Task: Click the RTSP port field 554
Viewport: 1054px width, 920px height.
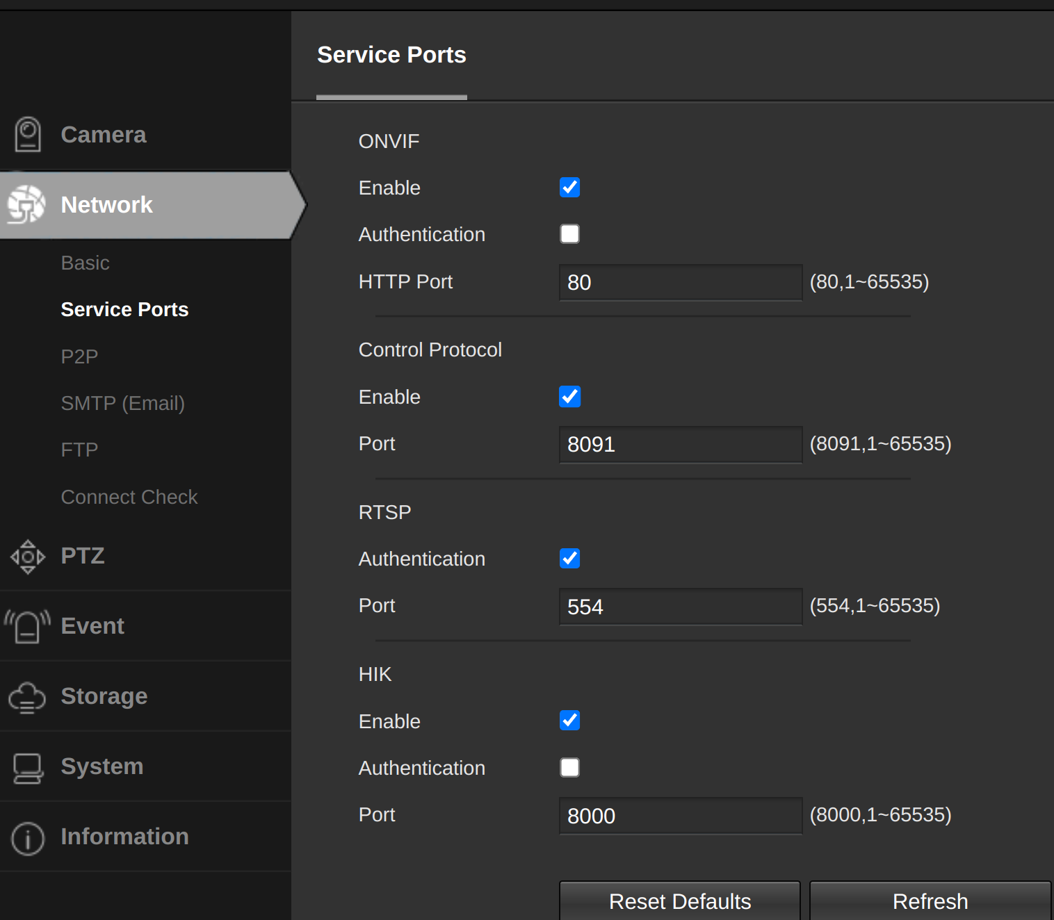Action: 681,607
